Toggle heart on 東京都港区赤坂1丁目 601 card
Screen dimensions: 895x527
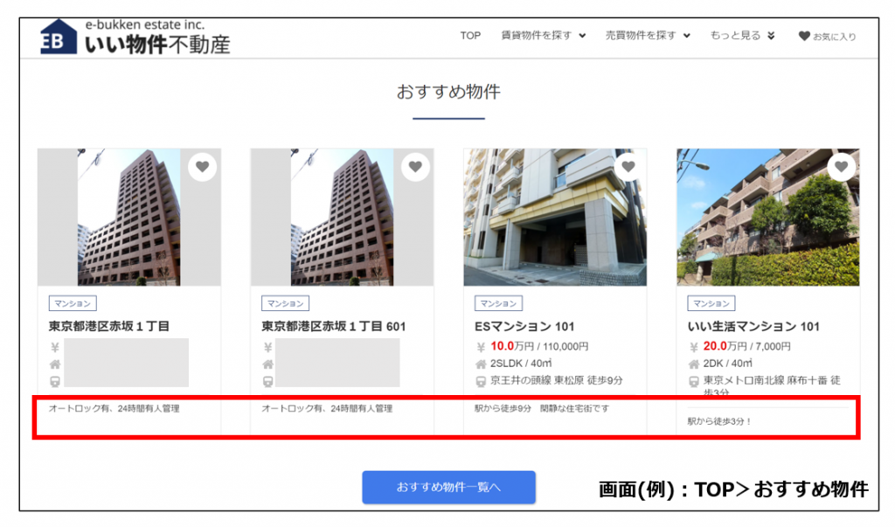(x=415, y=166)
